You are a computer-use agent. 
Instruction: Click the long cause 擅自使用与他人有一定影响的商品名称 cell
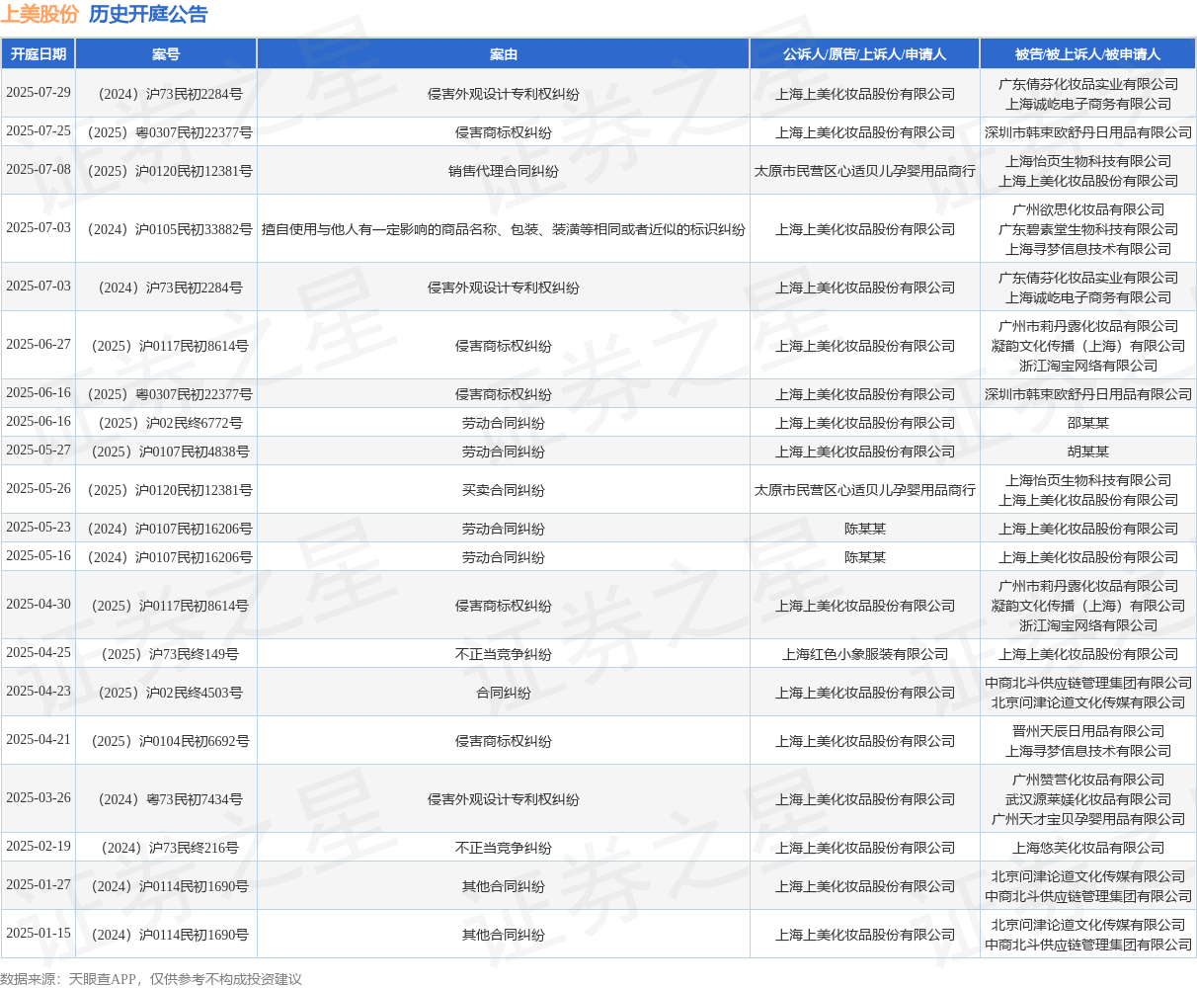click(504, 229)
